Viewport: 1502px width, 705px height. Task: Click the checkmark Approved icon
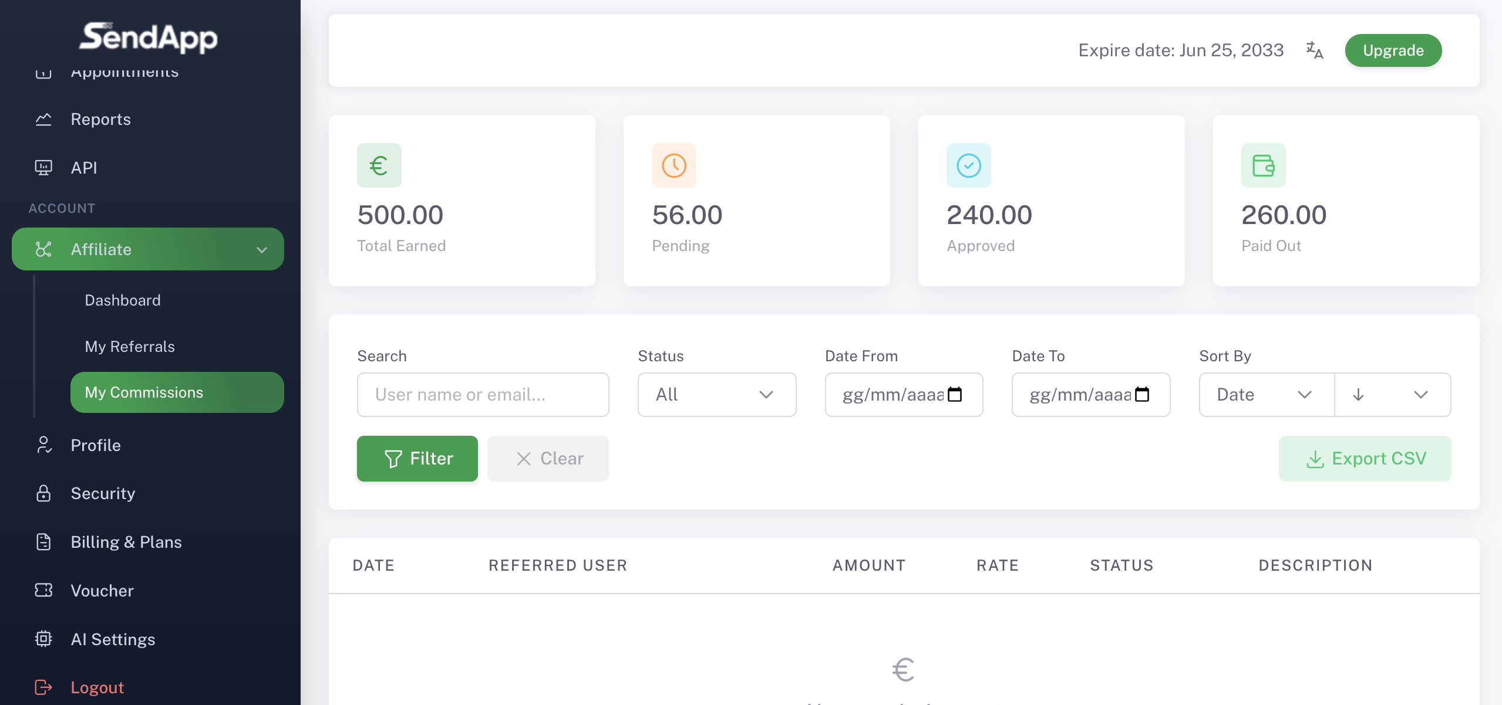[x=968, y=165]
